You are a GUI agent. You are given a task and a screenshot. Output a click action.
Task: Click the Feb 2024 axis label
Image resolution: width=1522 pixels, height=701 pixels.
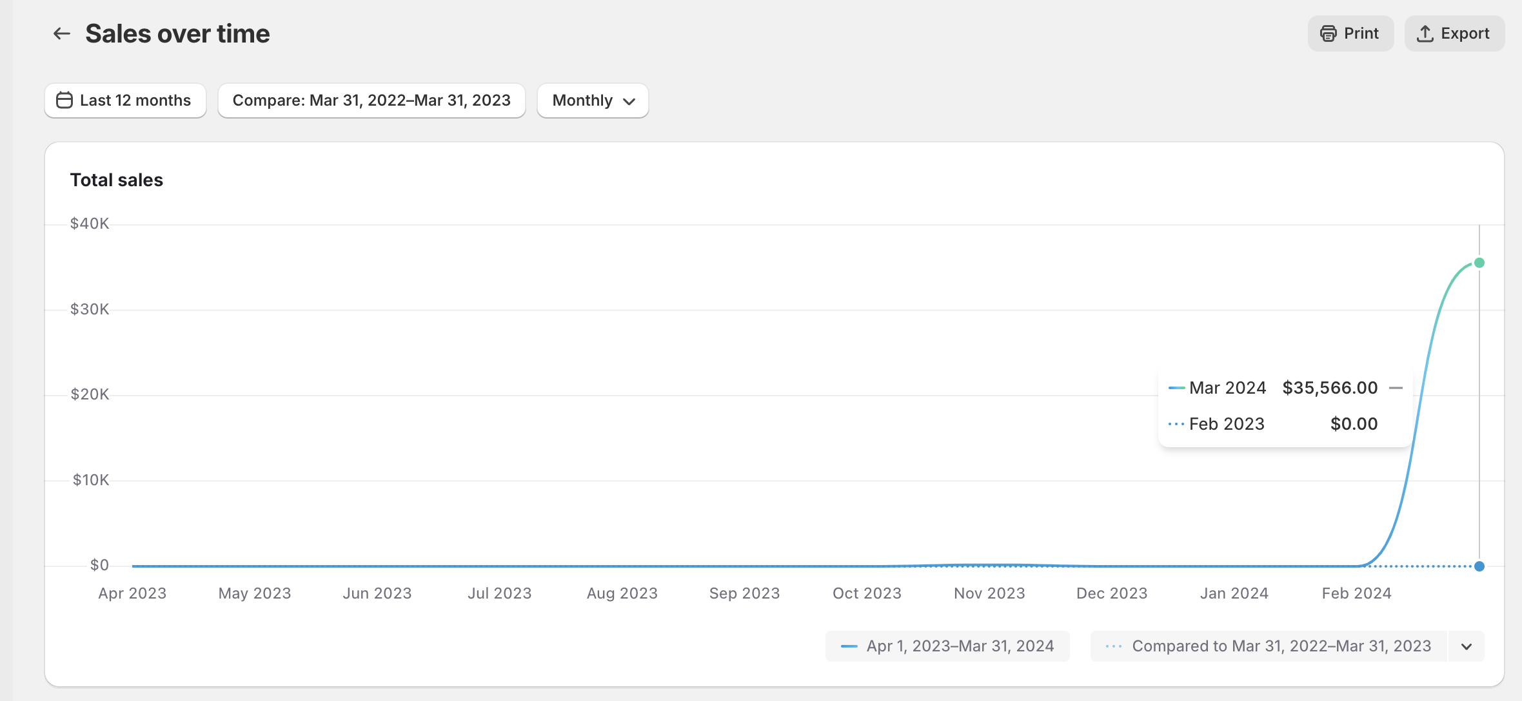click(x=1356, y=593)
